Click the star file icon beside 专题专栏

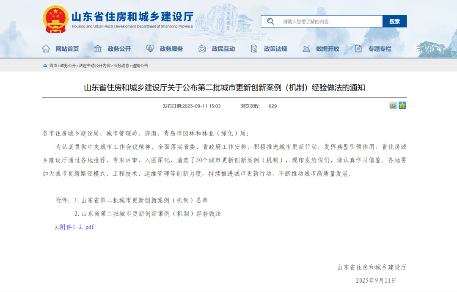pyautogui.click(x=358, y=49)
